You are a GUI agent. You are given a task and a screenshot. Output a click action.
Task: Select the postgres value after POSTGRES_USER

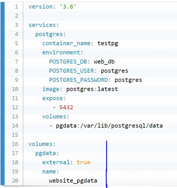(x=114, y=71)
